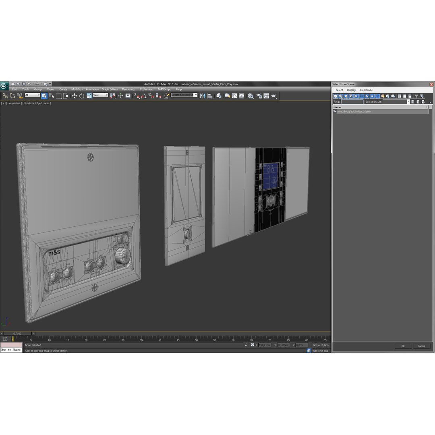The image size is (435, 435).
Task: Open the Shaded + Edged Faces shading menu
Action: coord(37,103)
